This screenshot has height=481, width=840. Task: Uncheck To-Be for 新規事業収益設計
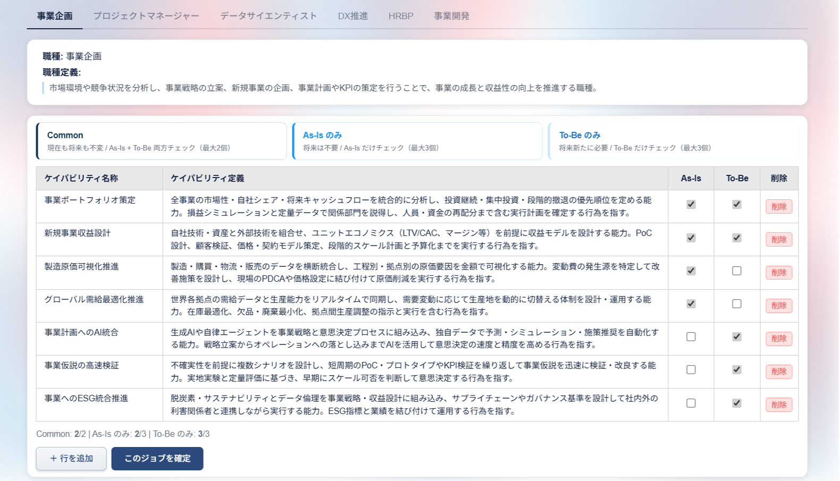click(x=736, y=238)
